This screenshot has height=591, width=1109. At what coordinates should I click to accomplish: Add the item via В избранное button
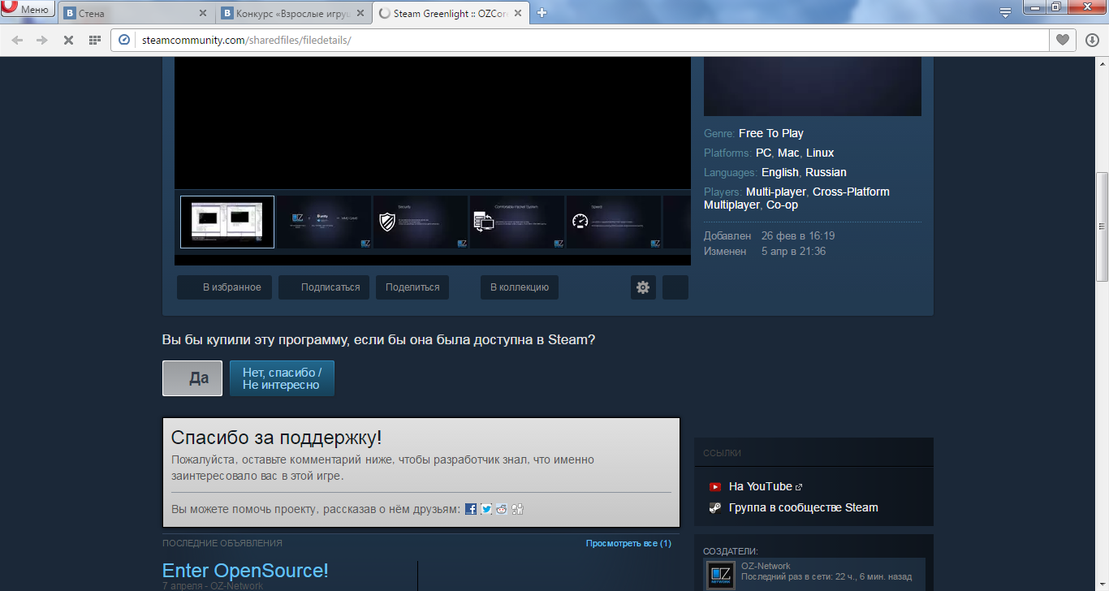click(225, 287)
